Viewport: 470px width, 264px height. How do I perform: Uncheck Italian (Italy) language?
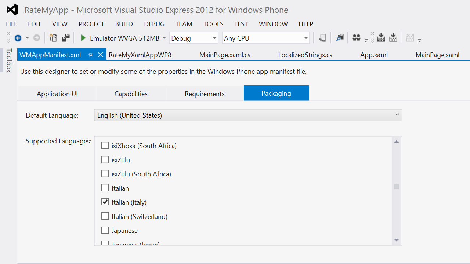pyautogui.click(x=105, y=202)
